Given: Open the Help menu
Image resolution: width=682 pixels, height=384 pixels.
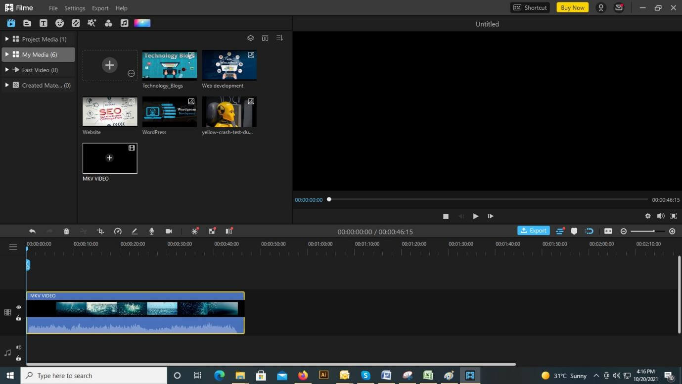Looking at the screenshot, I should pyautogui.click(x=121, y=8).
